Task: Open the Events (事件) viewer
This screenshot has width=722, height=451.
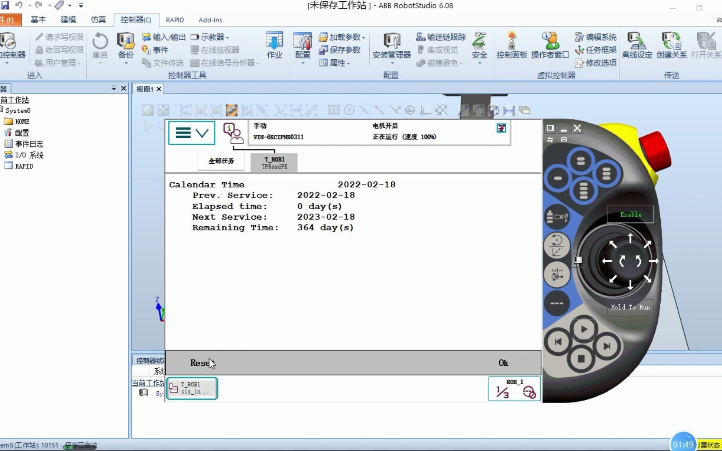Action: point(155,50)
